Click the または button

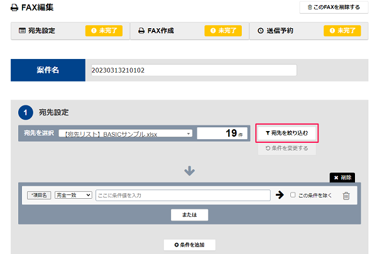click(x=190, y=214)
